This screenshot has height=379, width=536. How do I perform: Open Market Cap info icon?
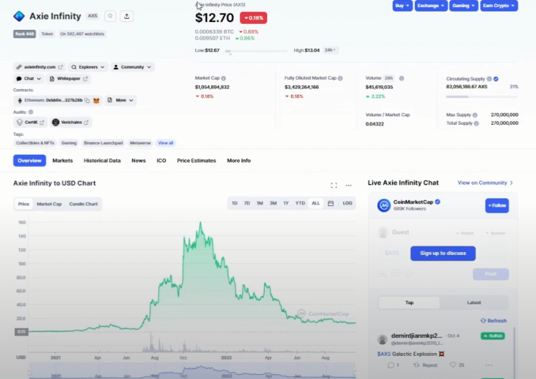coord(223,78)
